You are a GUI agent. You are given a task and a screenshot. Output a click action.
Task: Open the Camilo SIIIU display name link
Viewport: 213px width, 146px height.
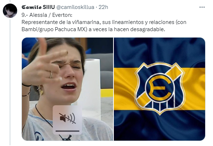coord(38,7)
